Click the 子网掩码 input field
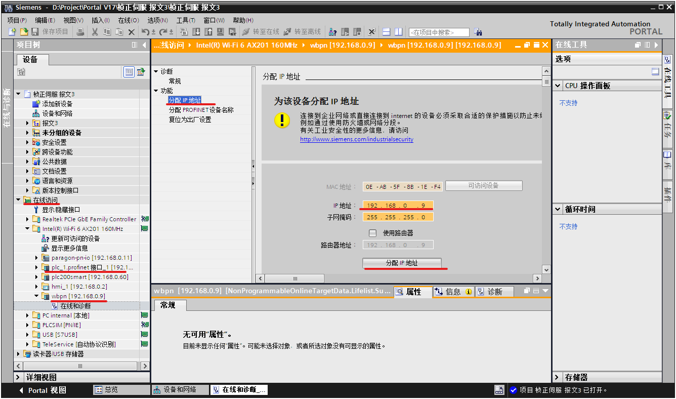Screen dimensions: 676x399 (398, 217)
